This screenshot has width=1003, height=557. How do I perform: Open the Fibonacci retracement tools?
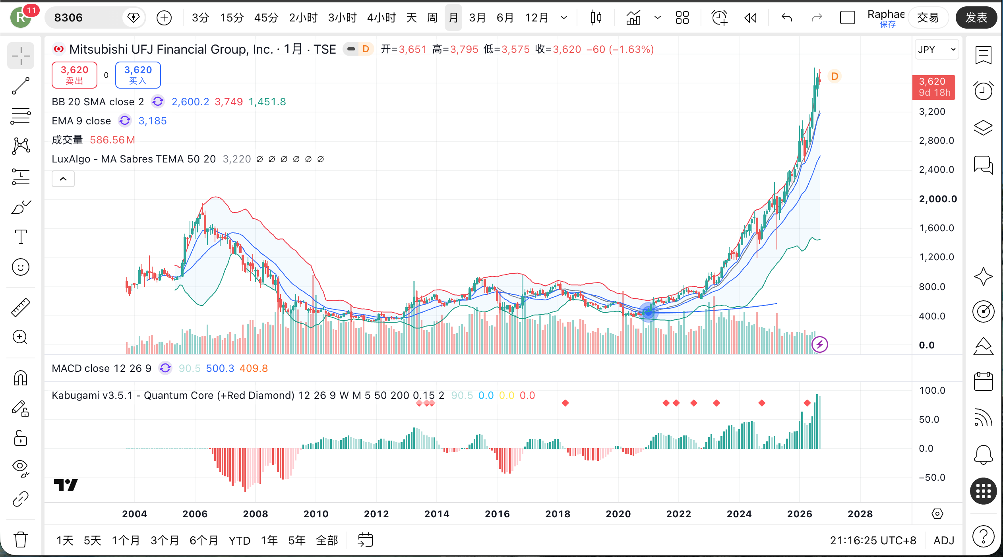tap(21, 116)
